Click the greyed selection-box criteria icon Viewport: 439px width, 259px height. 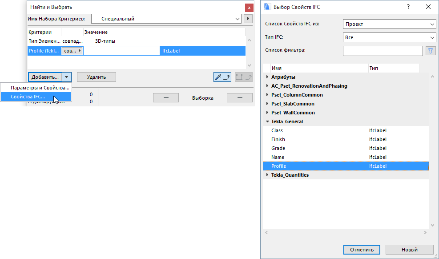(x=244, y=77)
